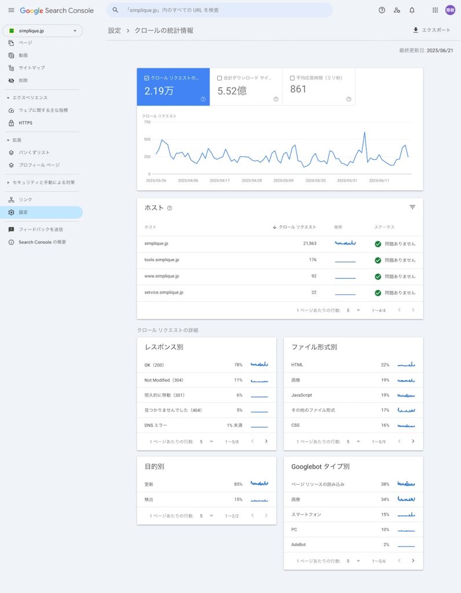Enable the 平均応答時間 checkbox

pos(292,78)
